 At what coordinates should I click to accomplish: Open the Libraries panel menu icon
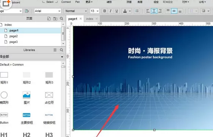coord(55,50)
